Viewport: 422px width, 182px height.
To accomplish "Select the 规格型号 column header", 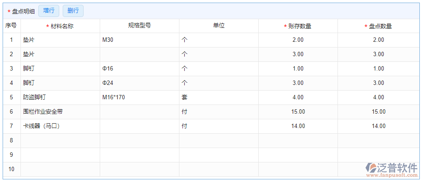I will tap(139, 26).
